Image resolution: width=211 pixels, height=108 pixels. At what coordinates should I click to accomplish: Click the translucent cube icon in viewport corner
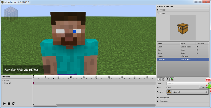click(11, 14)
